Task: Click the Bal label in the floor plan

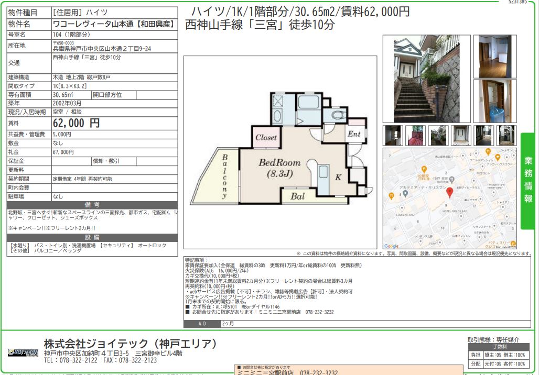Action: coord(297,196)
